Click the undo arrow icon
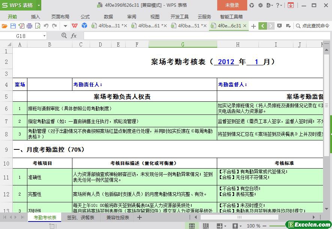This screenshot has width=332, height=229. point(46,26)
